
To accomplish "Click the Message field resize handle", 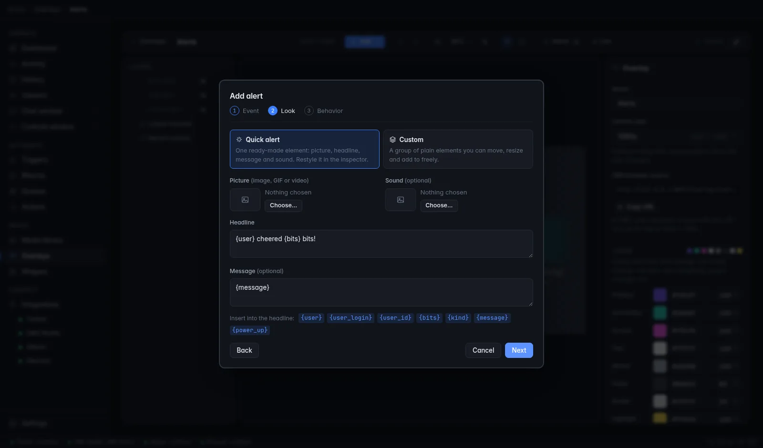I will tap(530, 304).
